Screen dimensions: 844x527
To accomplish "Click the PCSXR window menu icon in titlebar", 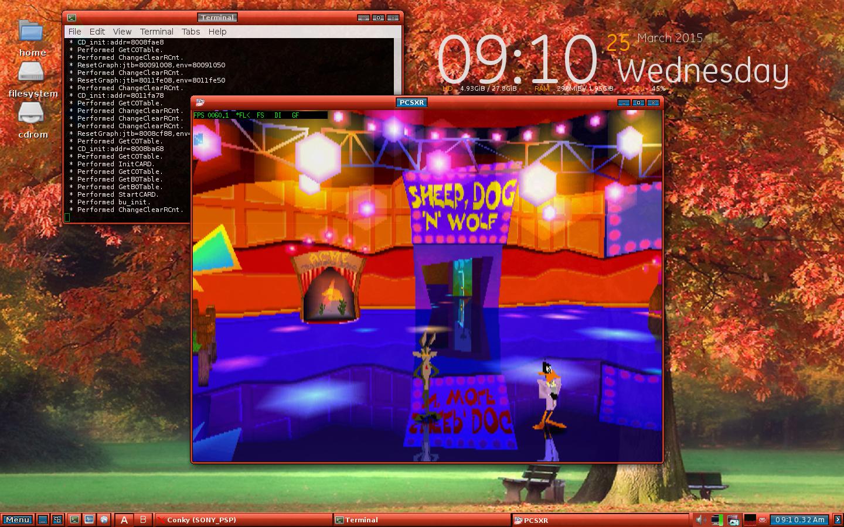I will (200, 102).
